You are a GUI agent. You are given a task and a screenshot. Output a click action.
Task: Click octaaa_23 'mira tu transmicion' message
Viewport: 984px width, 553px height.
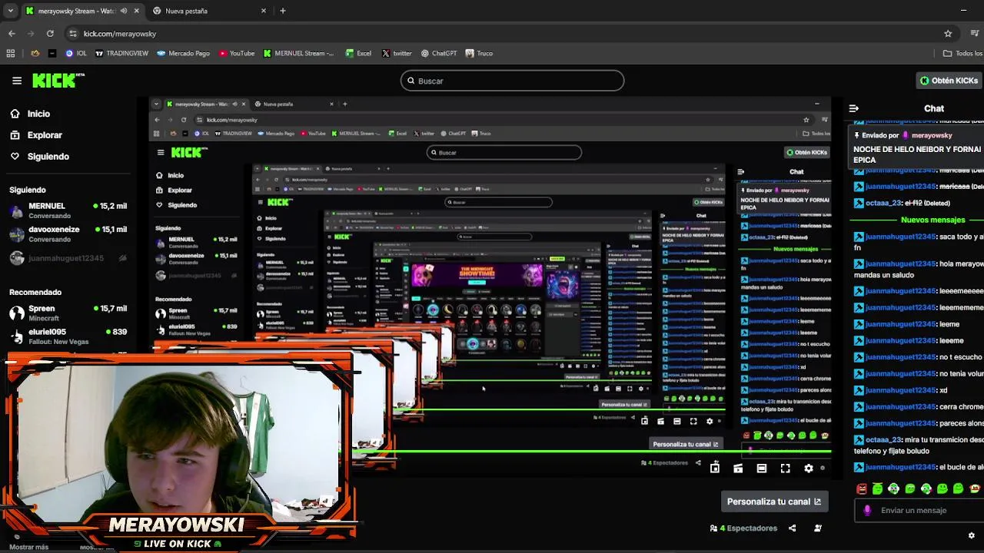tap(919, 445)
